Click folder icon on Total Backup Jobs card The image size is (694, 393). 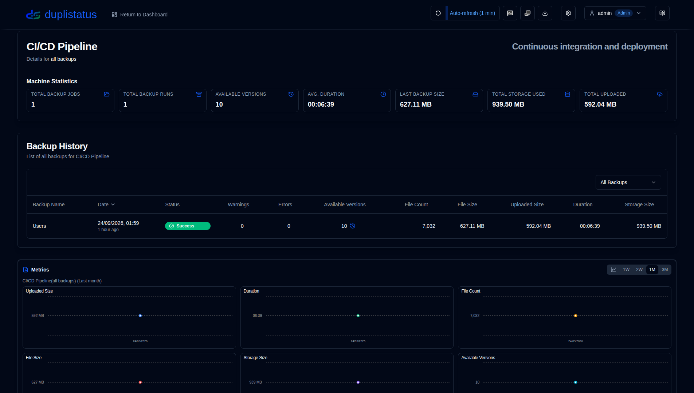107,94
